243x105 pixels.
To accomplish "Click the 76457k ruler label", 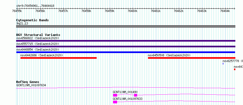I will pos(63,11).
